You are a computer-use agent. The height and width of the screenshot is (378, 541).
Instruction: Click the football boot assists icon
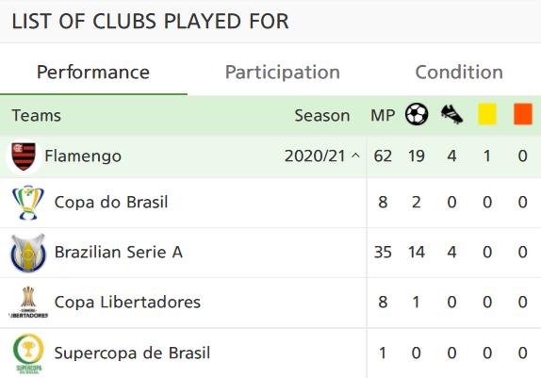452,114
